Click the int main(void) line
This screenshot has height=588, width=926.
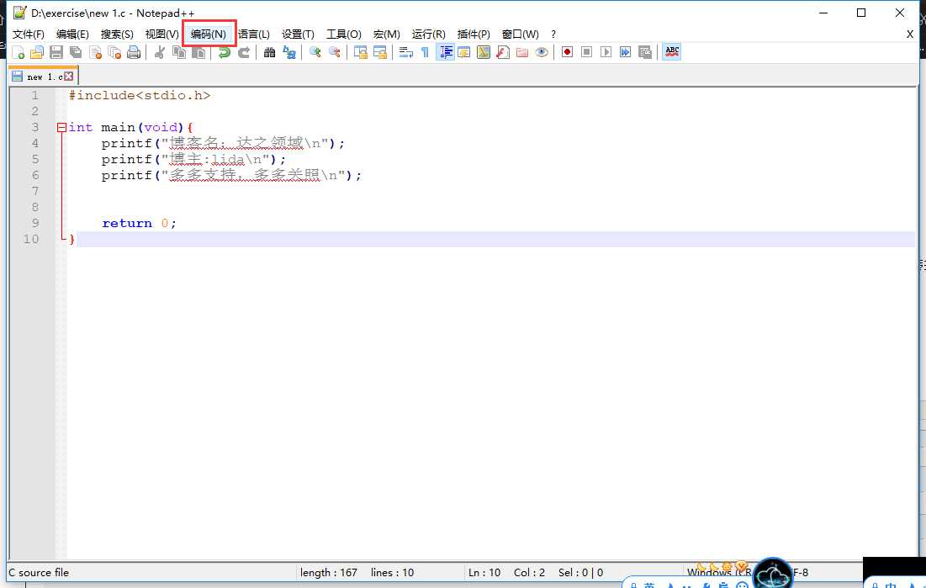point(131,127)
